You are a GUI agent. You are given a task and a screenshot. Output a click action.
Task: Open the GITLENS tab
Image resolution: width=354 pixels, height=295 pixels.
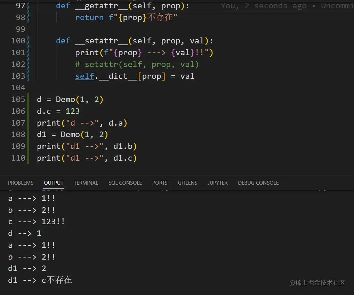pos(188,183)
